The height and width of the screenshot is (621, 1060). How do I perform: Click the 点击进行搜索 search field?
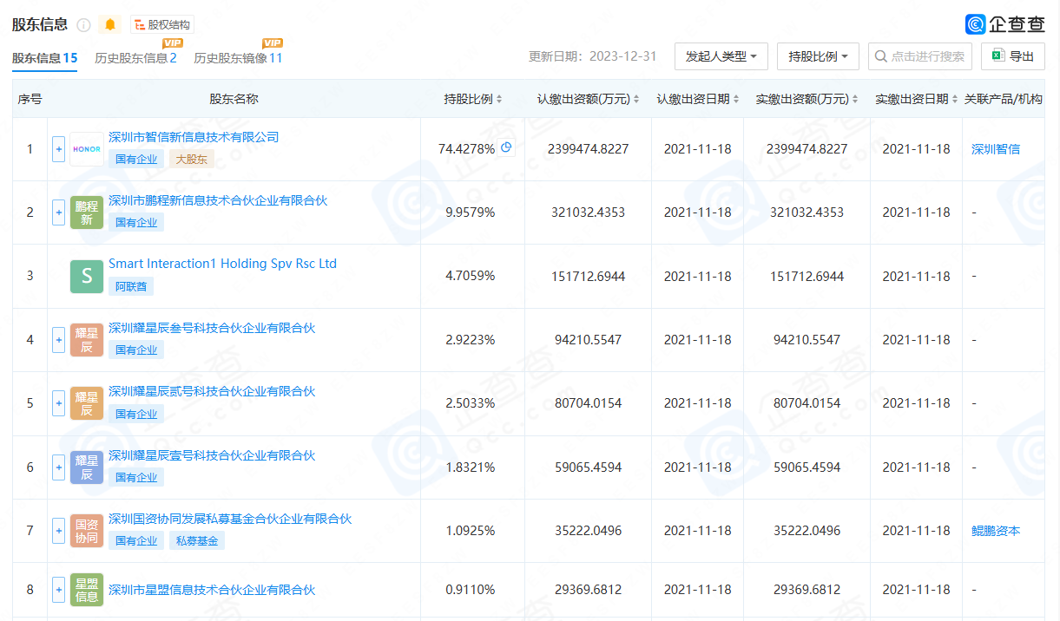(x=920, y=56)
